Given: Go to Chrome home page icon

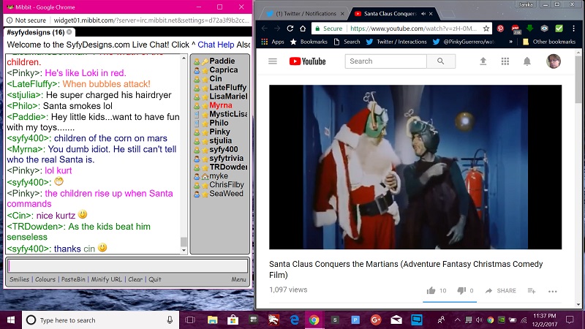Looking at the screenshot, I should [x=303, y=29].
